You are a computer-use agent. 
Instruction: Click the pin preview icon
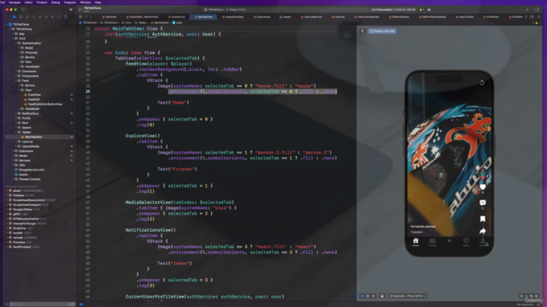362,31
